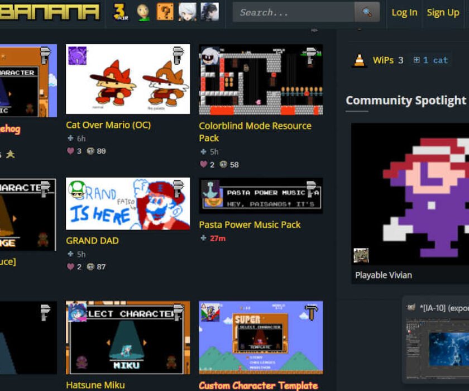Open the Baldi game icon in header
Screen dimensions: 469x391
[x=143, y=12]
